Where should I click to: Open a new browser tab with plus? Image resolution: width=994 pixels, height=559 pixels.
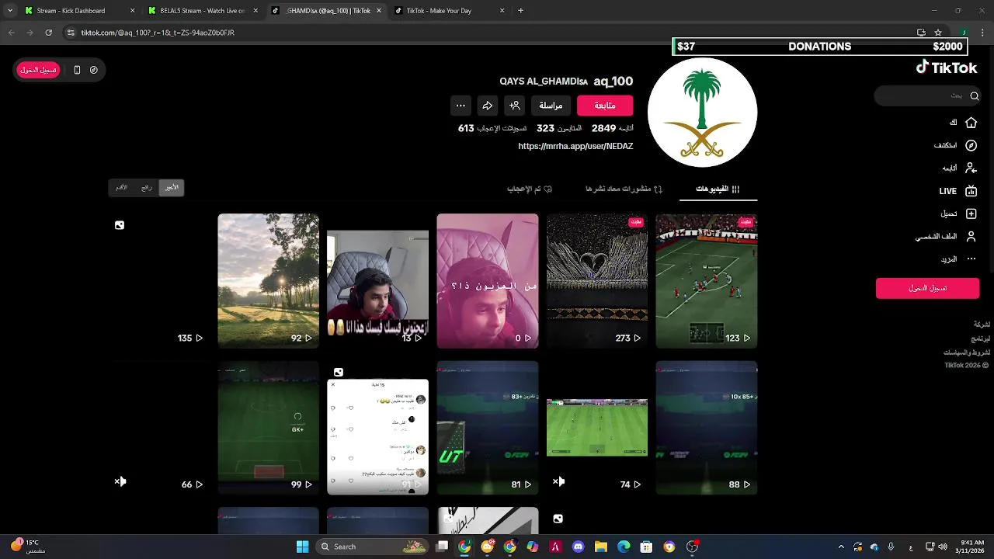tap(520, 11)
